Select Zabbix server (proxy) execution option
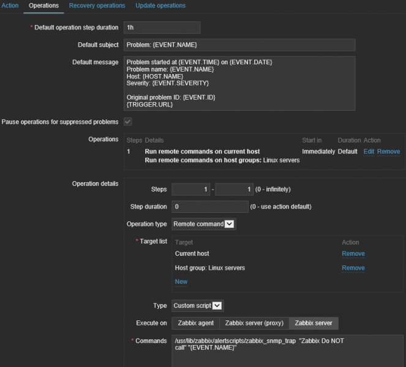Viewport: 406px width, 367px height. click(x=254, y=323)
